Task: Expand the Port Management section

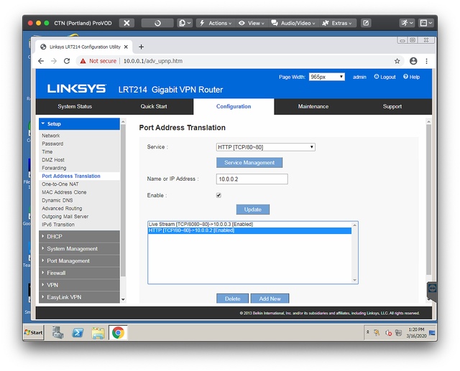Action: [x=79, y=261]
